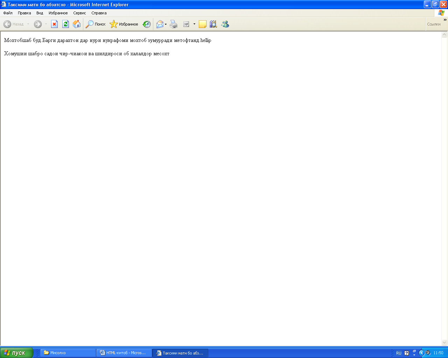Open the Сервис menu
Viewport: 448px width, 358px height.
(x=79, y=13)
